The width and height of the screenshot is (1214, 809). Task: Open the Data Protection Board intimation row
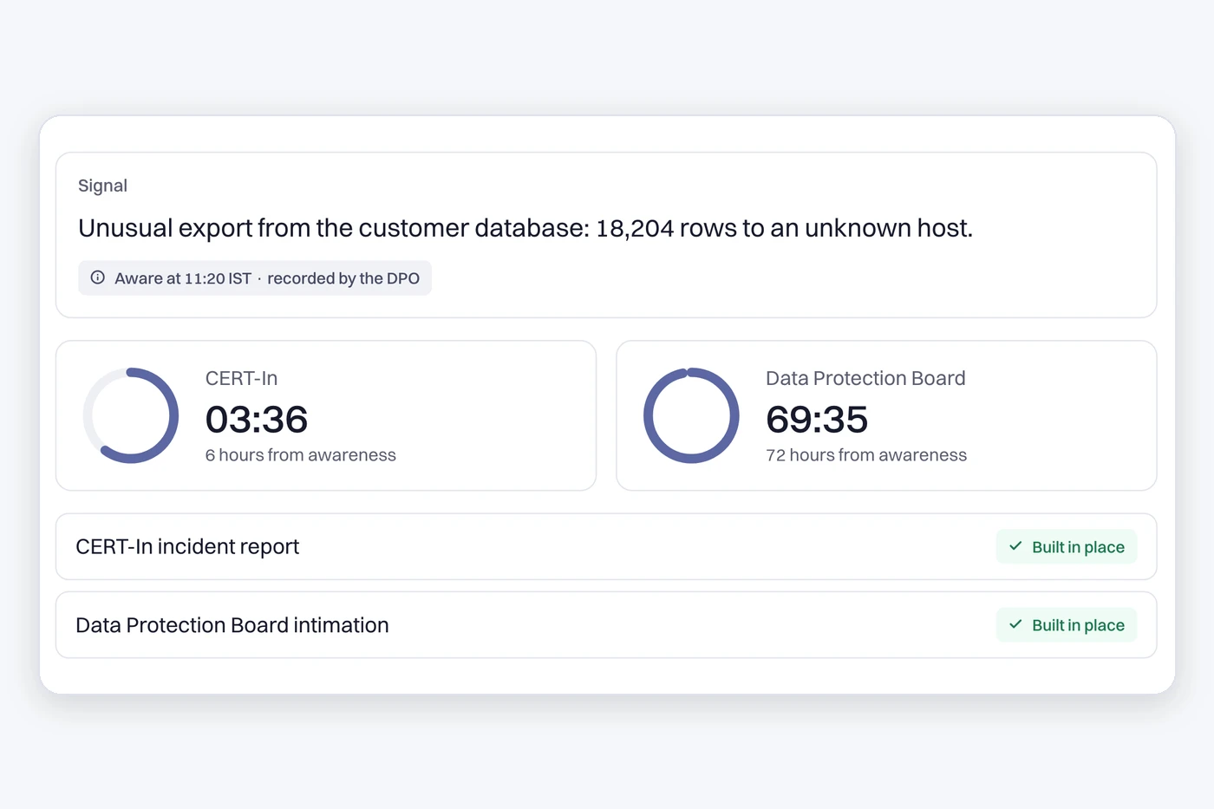coord(606,624)
